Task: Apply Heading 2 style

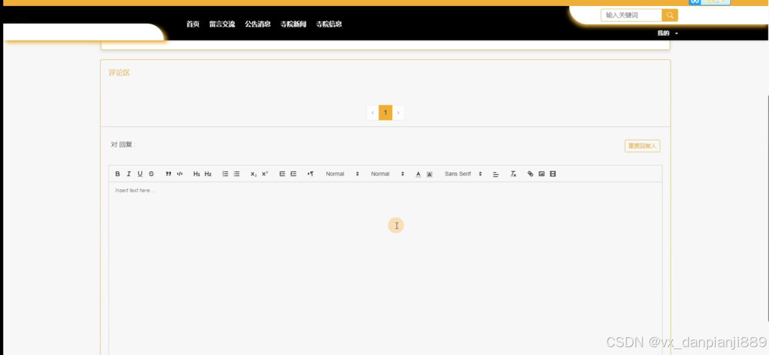Action: pyautogui.click(x=208, y=174)
